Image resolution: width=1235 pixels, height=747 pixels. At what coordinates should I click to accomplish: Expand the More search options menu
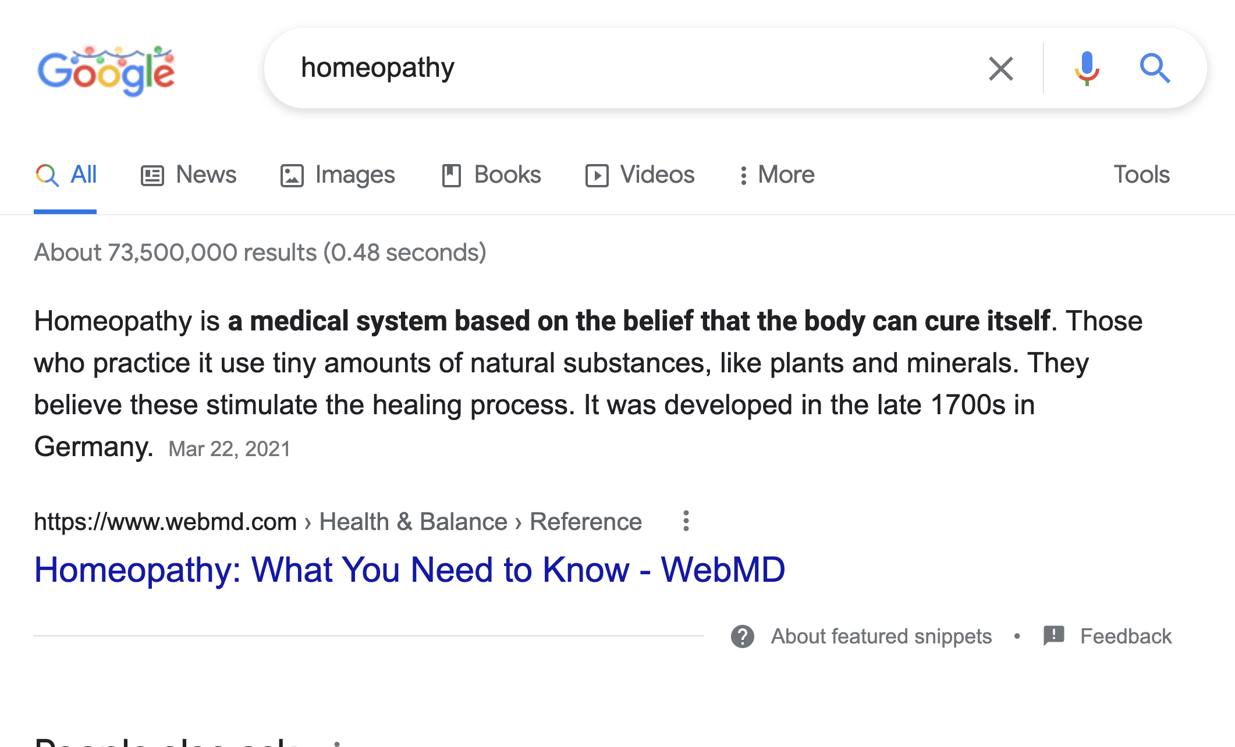tap(776, 175)
